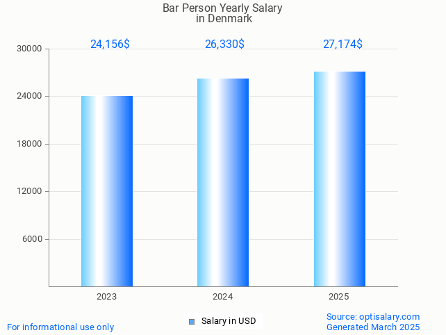Click the 6000 y-axis tick label
This screenshot has height=335, width=446.
(32, 239)
